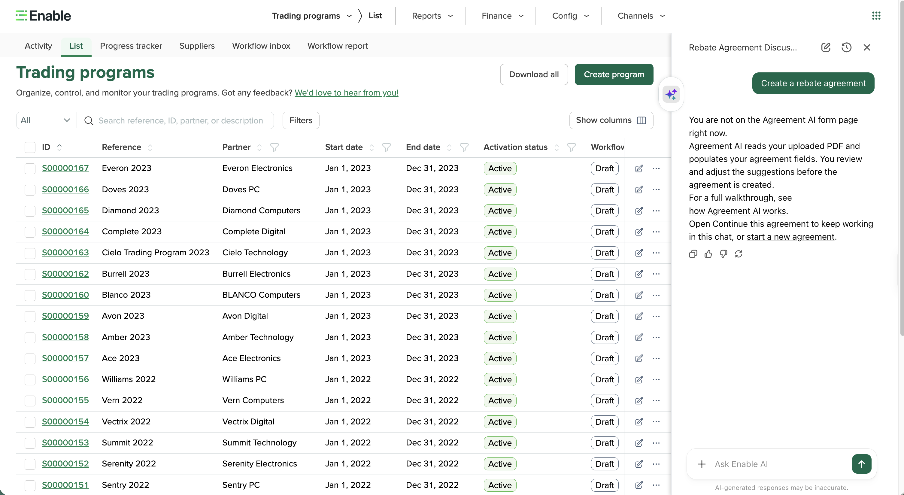Send message with arrow button
904x495 pixels.
(x=862, y=464)
